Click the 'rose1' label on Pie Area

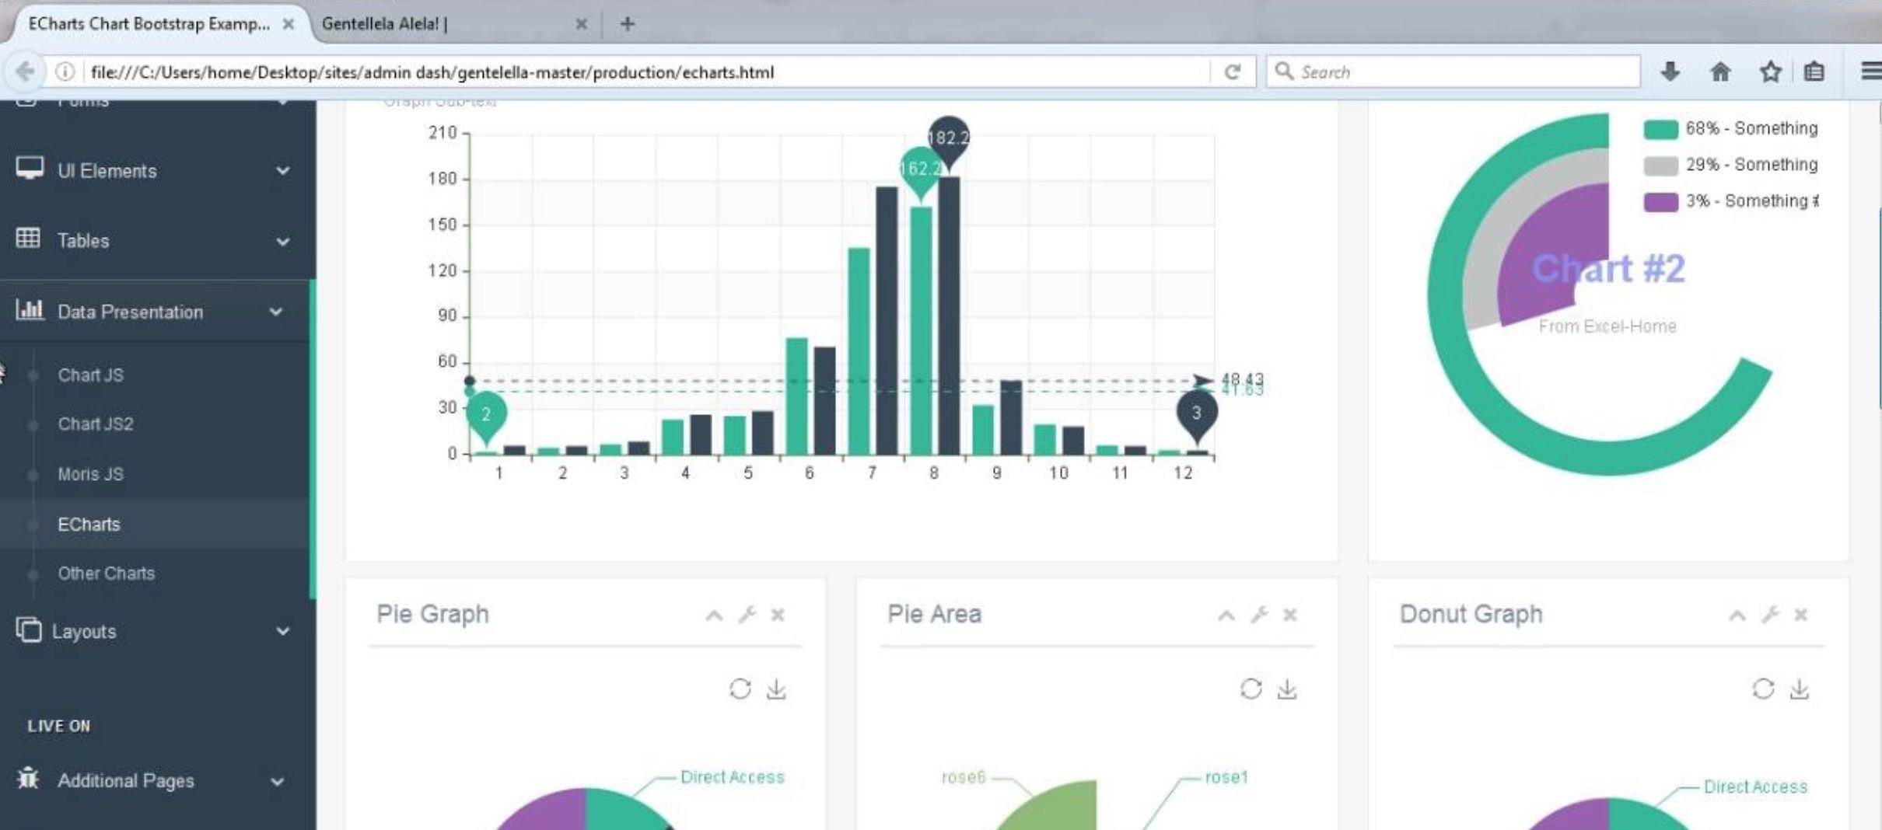point(1226,777)
